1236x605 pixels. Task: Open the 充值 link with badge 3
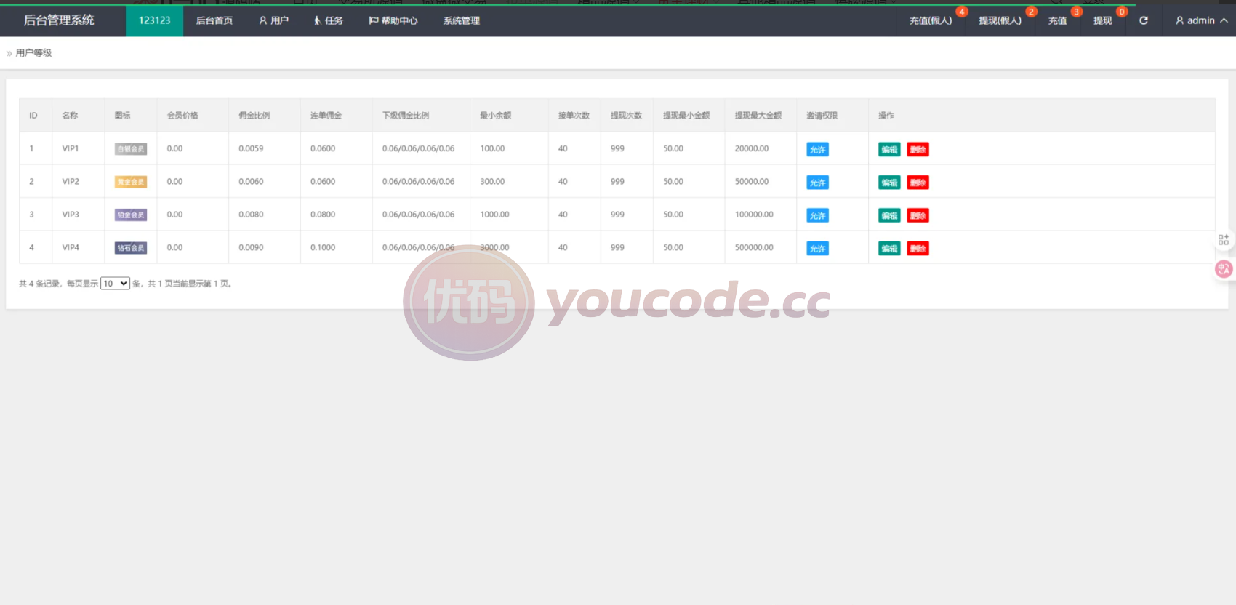pos(1058,20)
